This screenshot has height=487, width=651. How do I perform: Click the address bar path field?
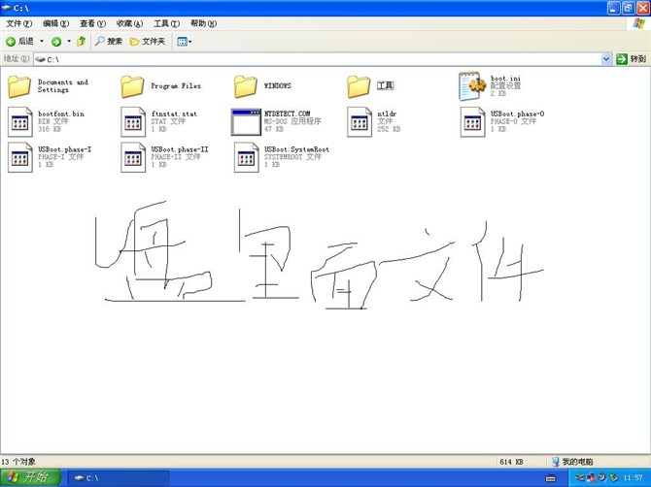click(x=311, y=59)
